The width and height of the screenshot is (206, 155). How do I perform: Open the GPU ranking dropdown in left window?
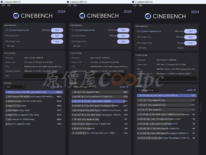15,87
